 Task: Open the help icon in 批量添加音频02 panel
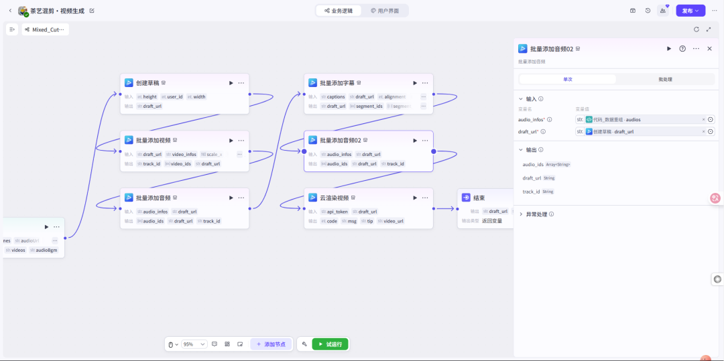682,49
